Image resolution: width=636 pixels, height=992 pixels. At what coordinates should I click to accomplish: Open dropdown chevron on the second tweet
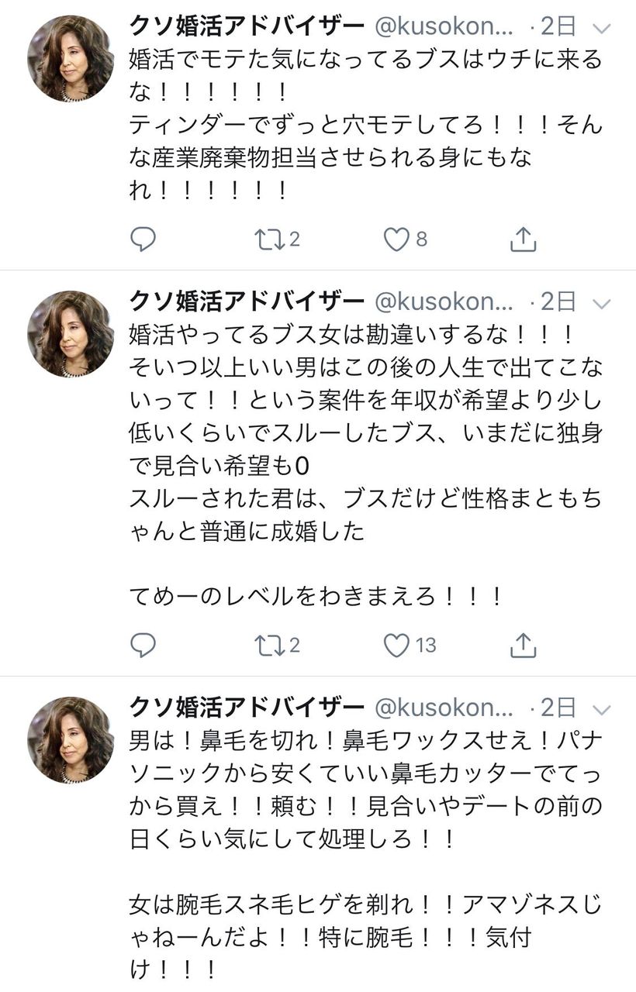point(602,302)
